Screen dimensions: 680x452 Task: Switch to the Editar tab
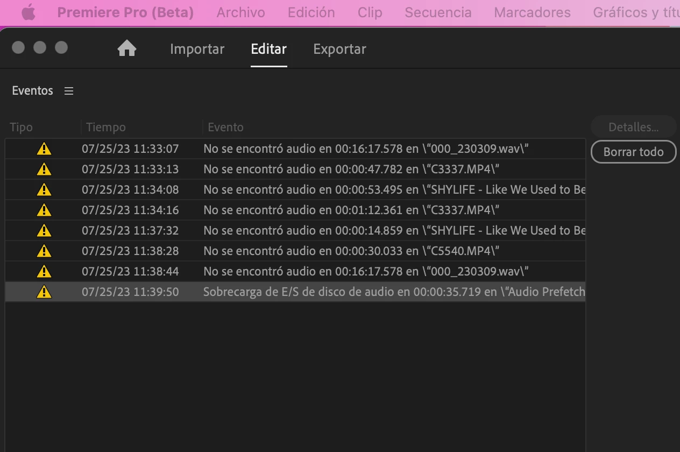[268, 49]
